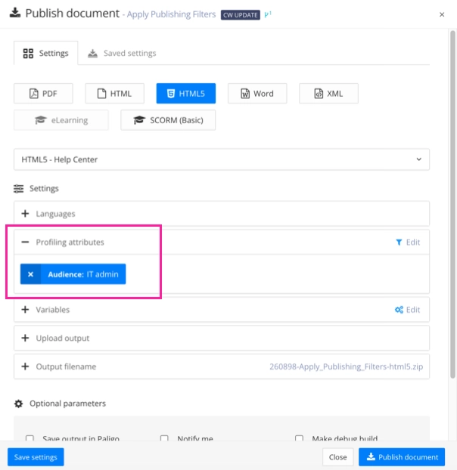Click the Audience: IT admin tag
Viewport: 457px width, 470px height.
82,274
